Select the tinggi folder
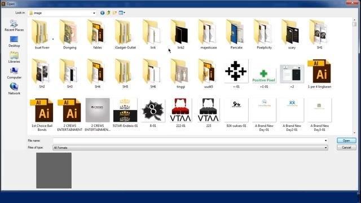 [x=180, y=74]
